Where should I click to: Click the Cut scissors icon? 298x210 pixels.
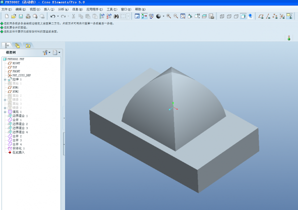74,16
